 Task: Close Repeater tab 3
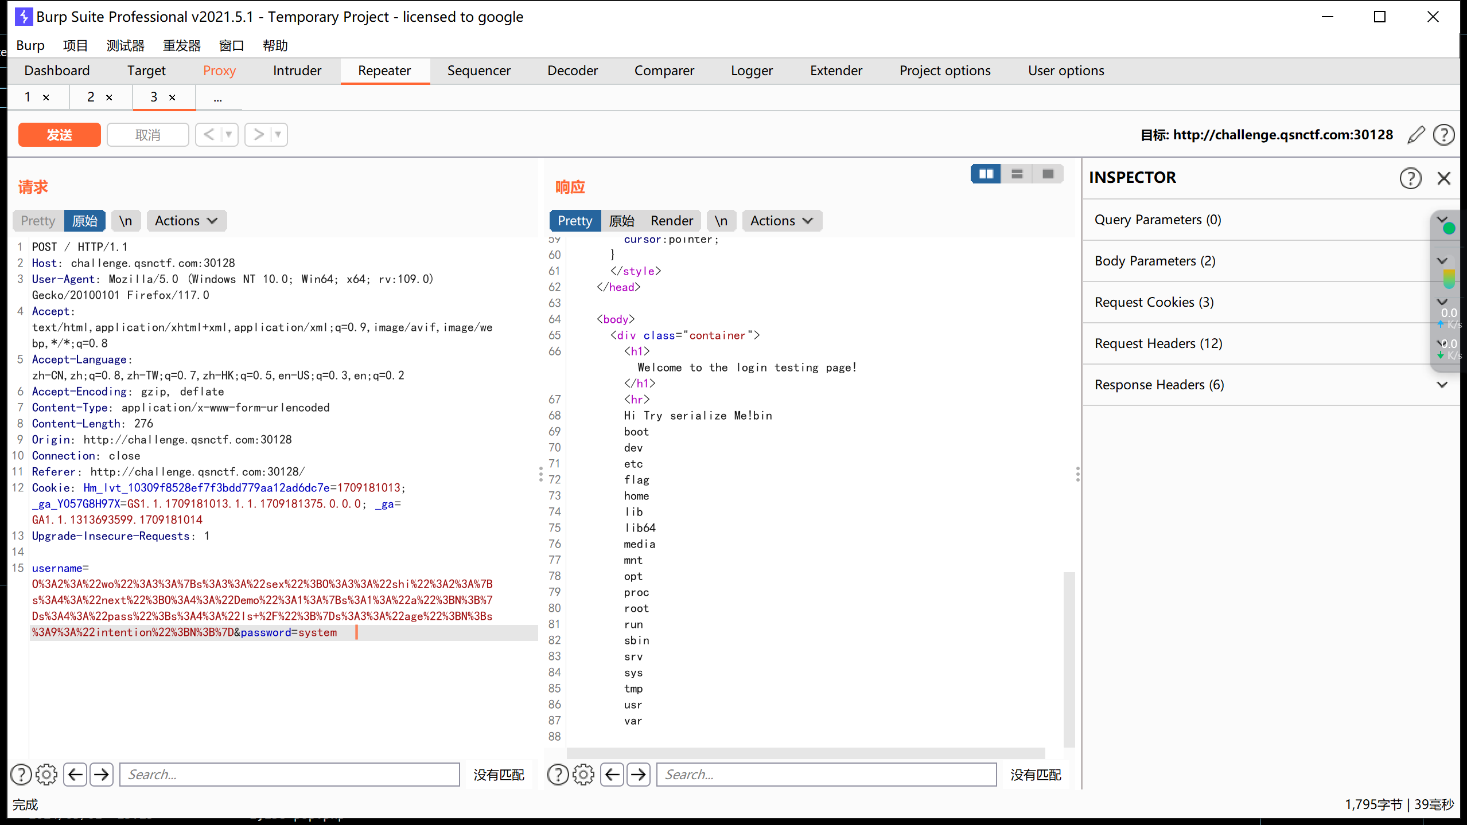click(x=172, y=97)
